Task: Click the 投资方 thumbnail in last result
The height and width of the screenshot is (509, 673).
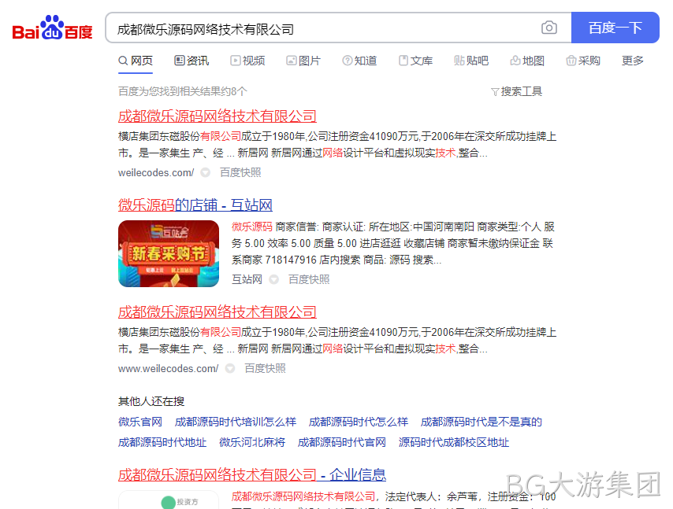Action: pyautogui.click(x=169, y=500)
